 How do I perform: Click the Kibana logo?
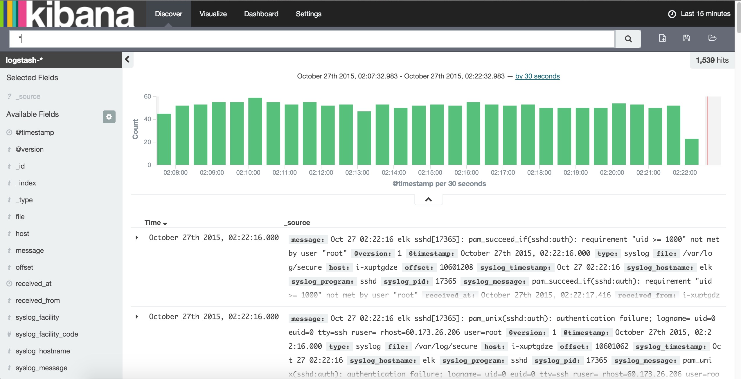point(68,13)
